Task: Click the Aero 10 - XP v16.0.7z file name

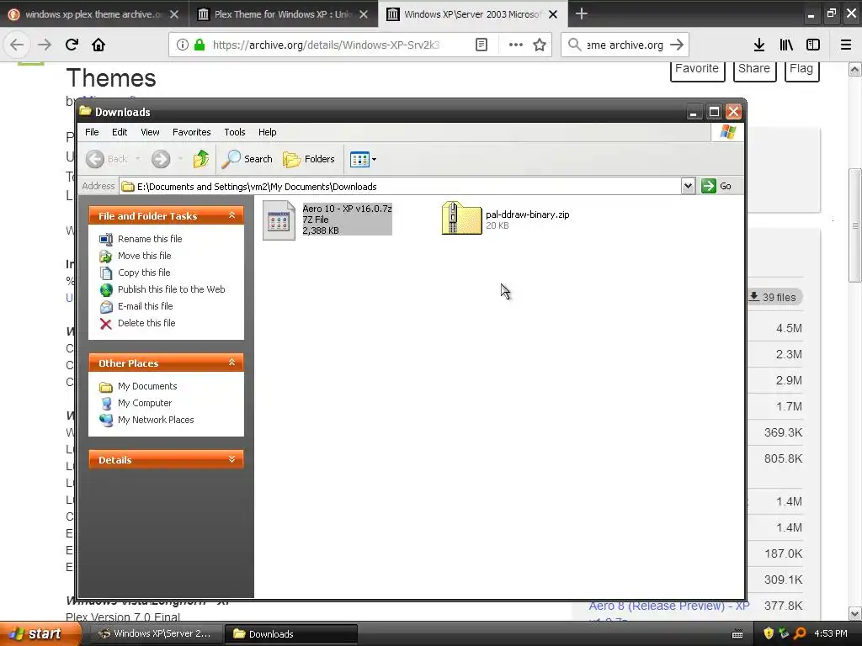Action: 347,209
